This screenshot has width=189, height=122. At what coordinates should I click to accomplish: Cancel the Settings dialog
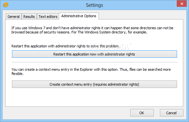point(172,113)
